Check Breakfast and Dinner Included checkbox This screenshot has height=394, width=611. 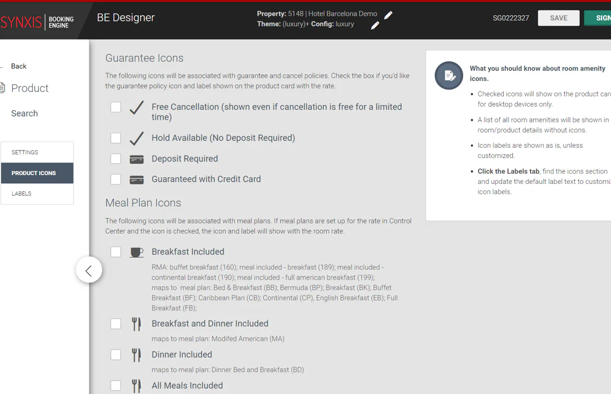116,323
